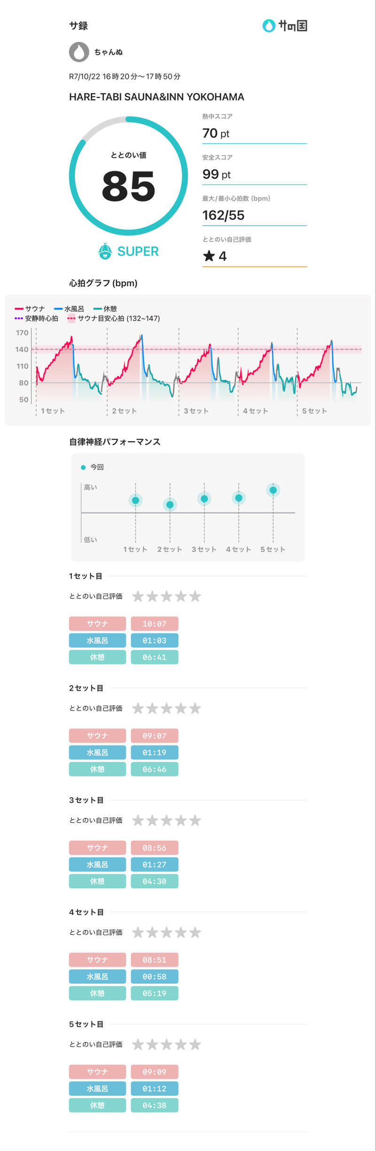Click the サの国 water drop logo
The width and height of the screenshot is (376, 1151).
click(x=268, y=26)
